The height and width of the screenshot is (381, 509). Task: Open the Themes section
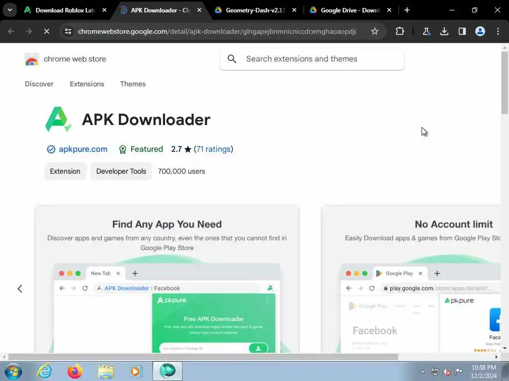[x=133, y=84]
